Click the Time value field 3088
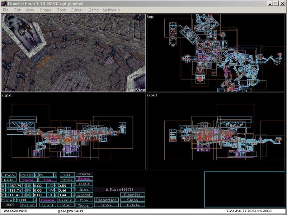 (x=25, y=200)
